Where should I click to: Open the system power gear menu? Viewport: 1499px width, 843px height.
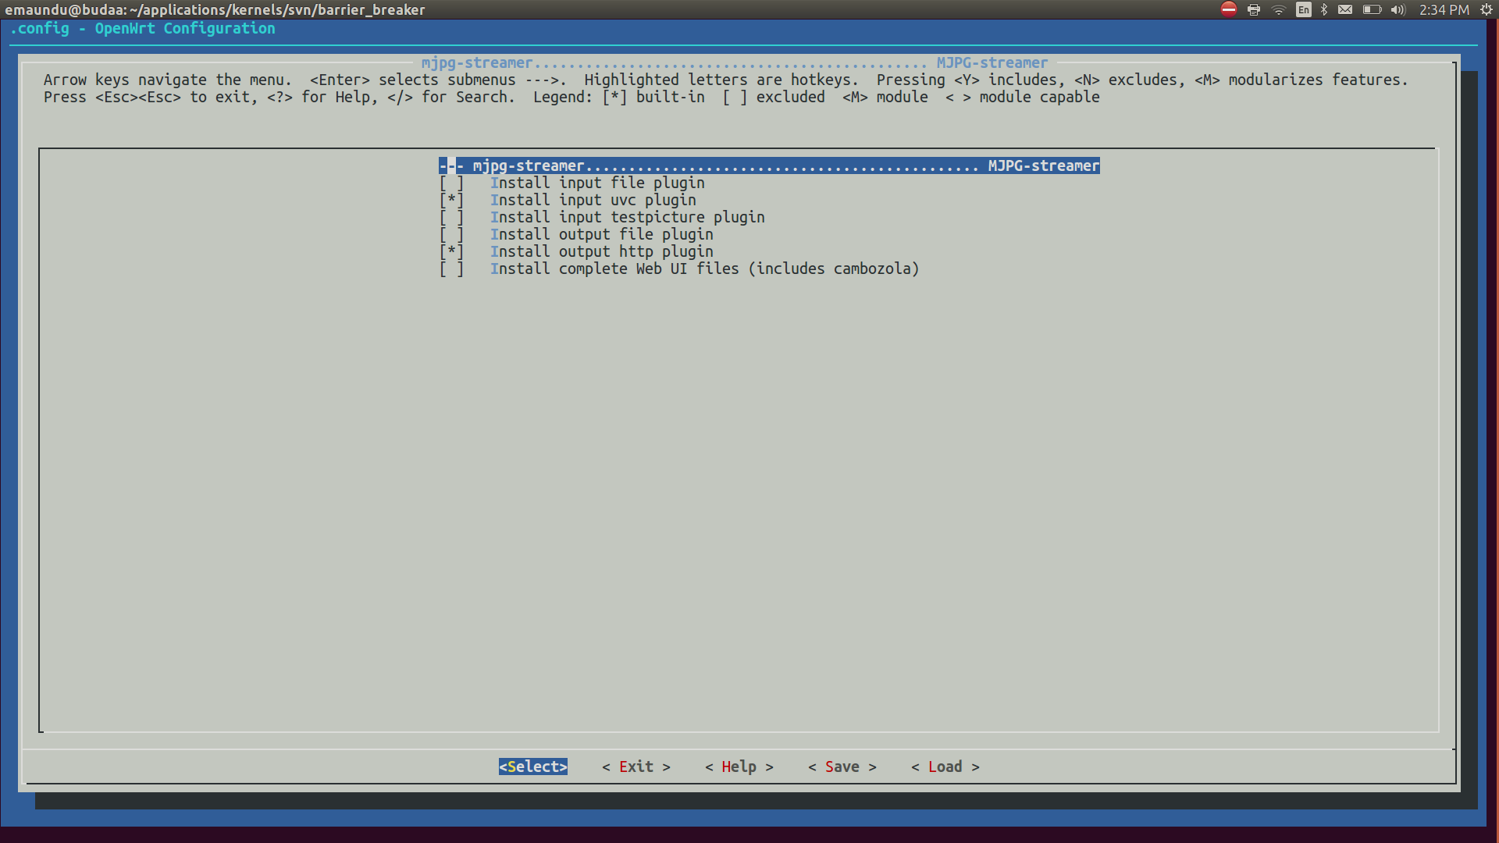pos(1487,9)
